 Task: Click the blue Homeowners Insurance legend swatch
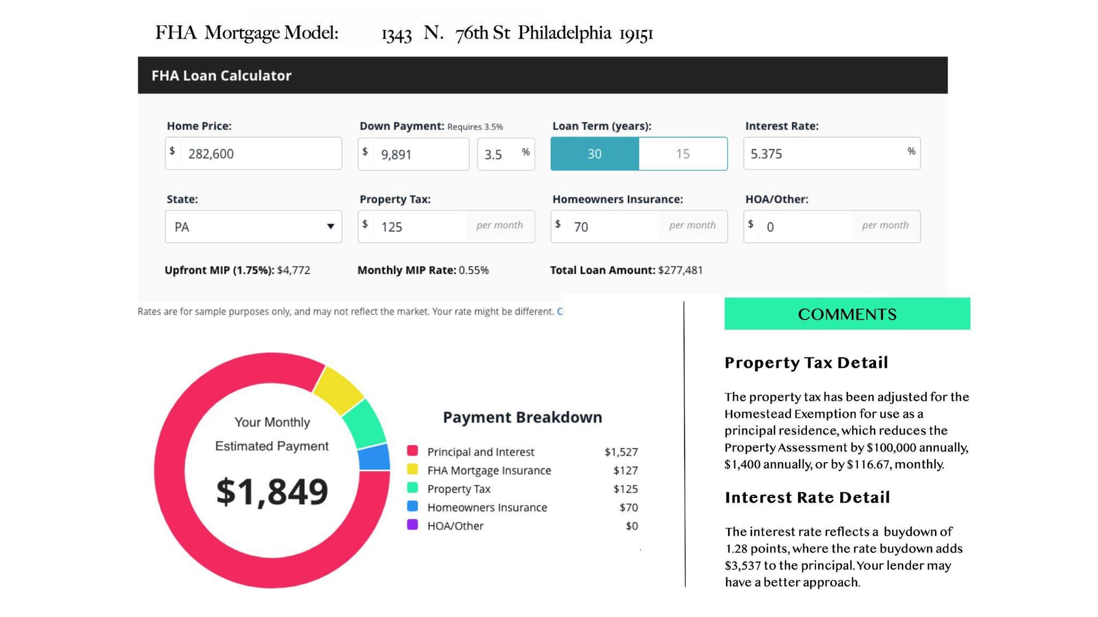tap(412, 506)
